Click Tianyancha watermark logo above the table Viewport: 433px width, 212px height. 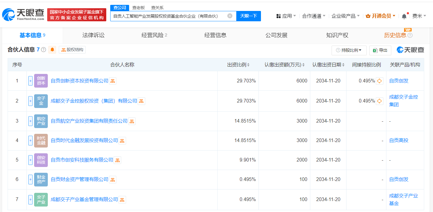tap(411, 50)
